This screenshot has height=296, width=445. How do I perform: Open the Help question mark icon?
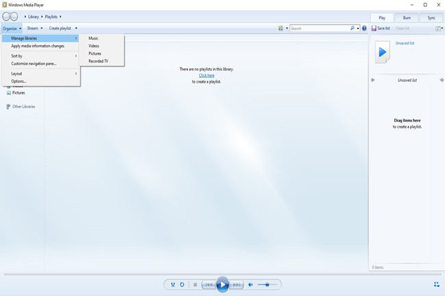[x=364, y=28]
